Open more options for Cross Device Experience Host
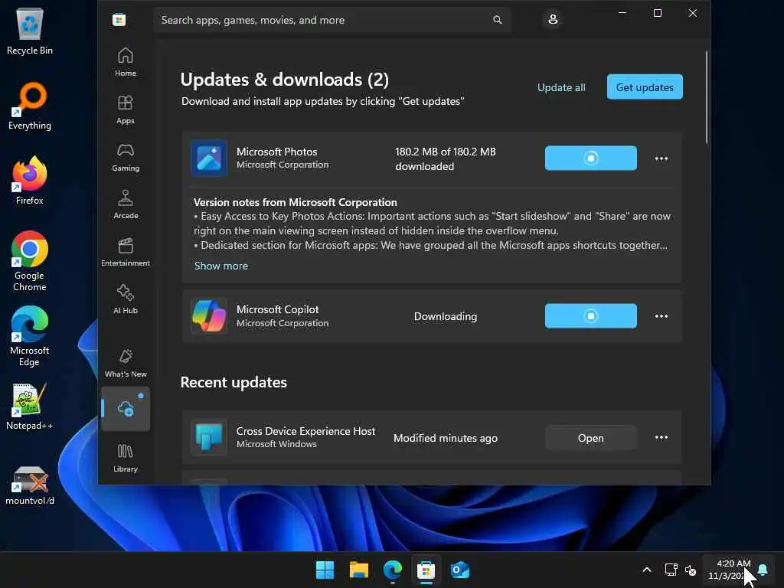 [661, 437]
